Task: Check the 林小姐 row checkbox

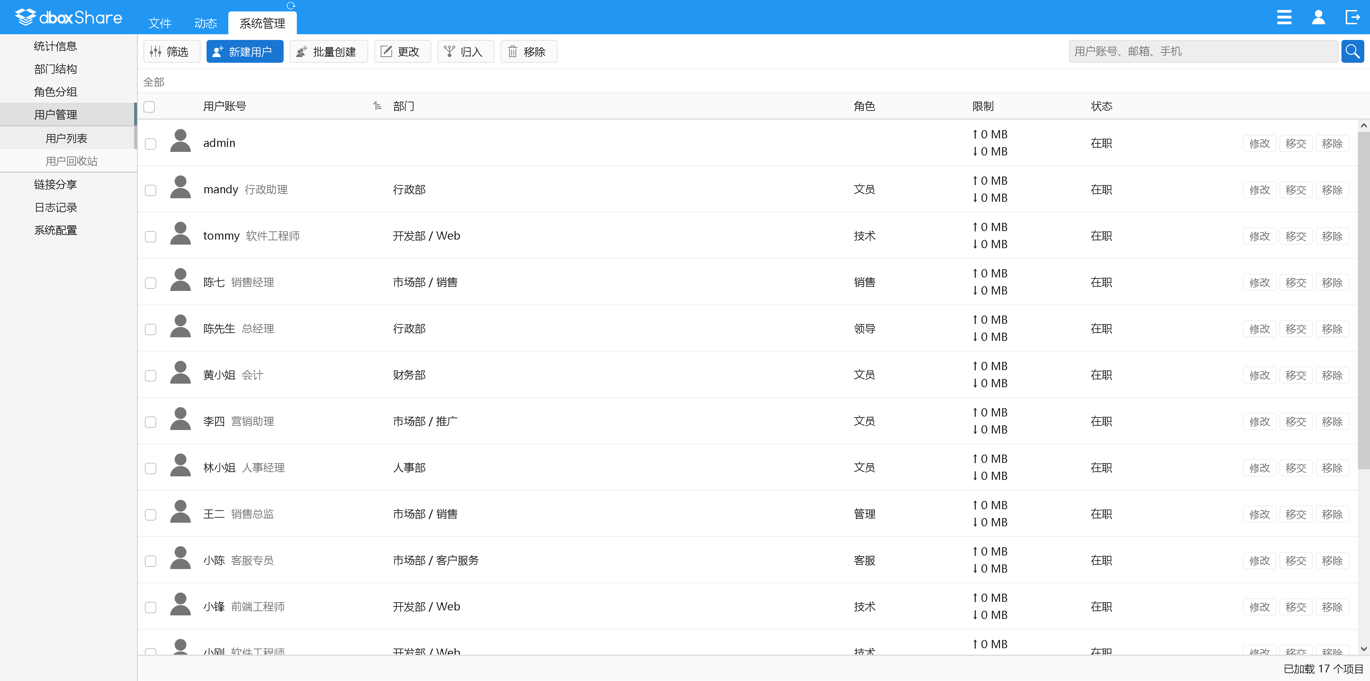Action: pyautogui.click(x=151, y=468)
